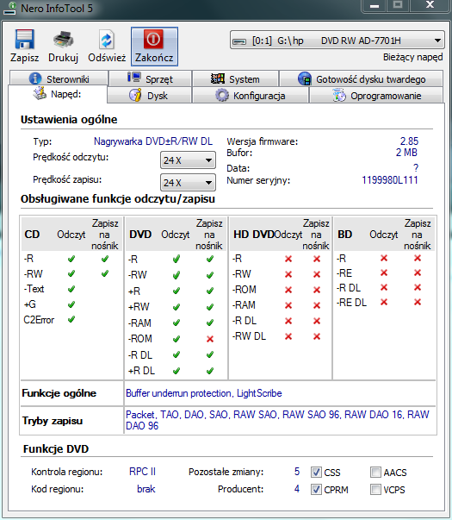Click the Zapisz floppy disk icon
The width and height of the screenshot is (452, 520).
[24, 40]
